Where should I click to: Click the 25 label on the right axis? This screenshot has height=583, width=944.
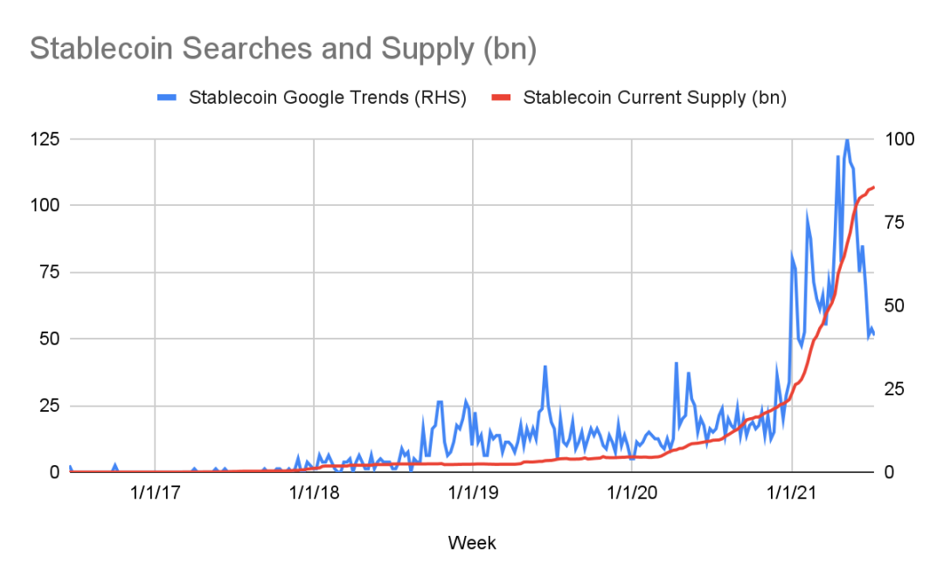point(895,389)
